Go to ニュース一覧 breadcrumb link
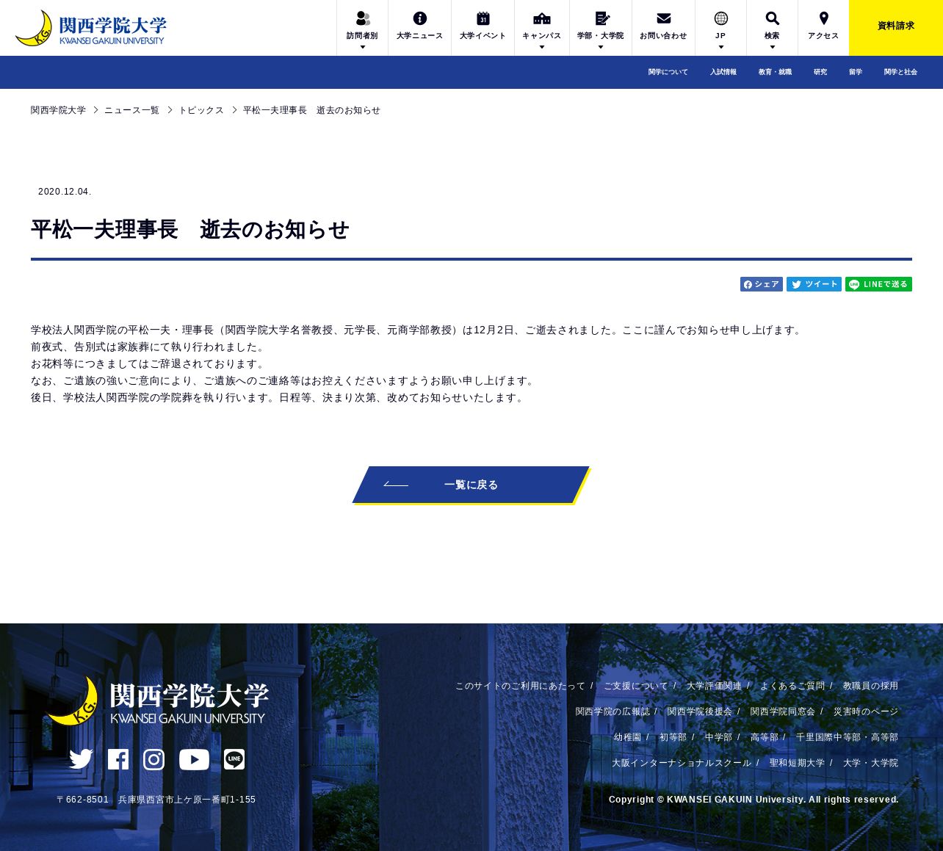Screen dimensions: 943x851 tap(131, 110)
